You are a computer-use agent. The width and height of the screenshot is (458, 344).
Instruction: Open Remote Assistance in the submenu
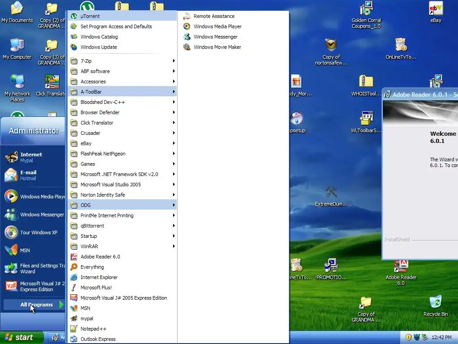coord(233,16)
